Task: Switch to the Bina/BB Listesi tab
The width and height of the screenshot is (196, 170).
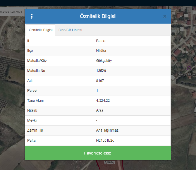Action: coord(70,30)
